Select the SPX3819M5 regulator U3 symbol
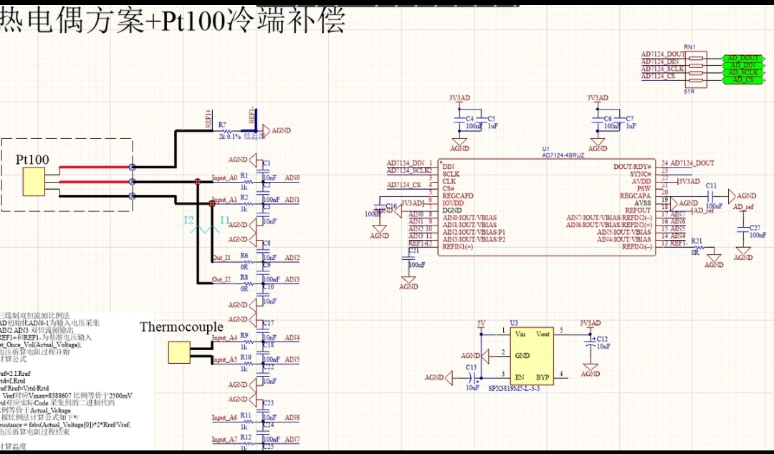774x454 pixels. (532, 356)
